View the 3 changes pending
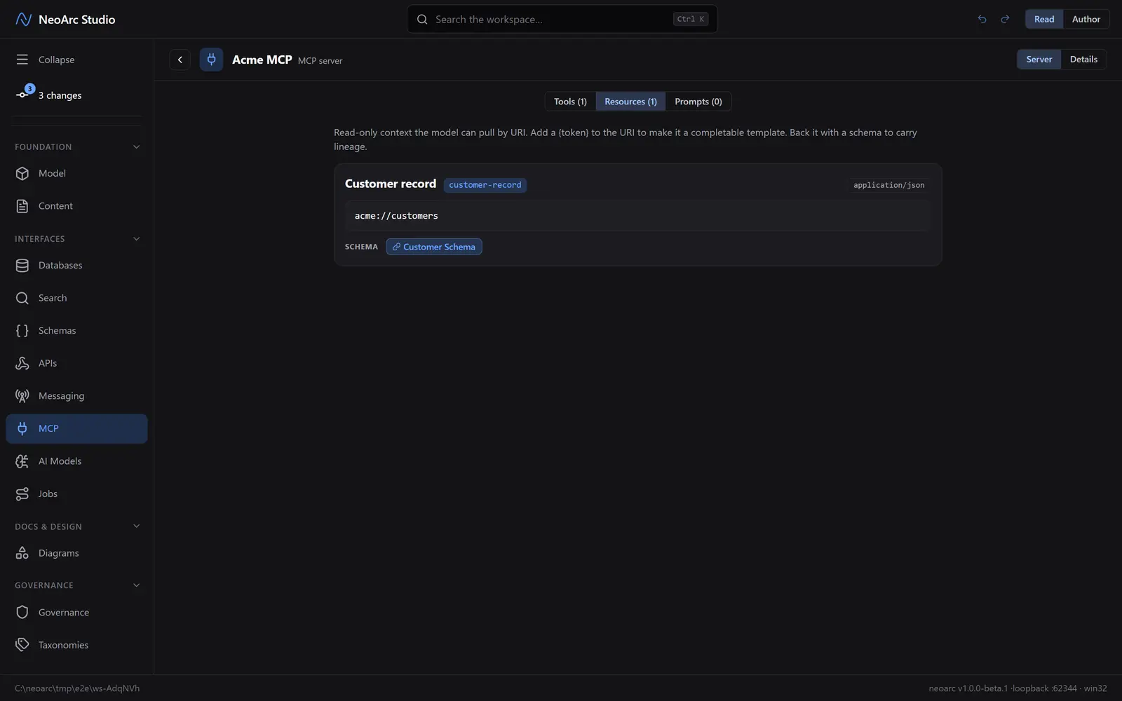Image resolution: width=1122 pixels, height=701 pixels. 49,95
